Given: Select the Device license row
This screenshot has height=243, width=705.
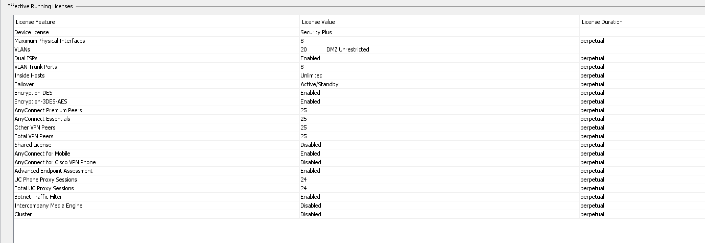Looking at the screenshot, I should pyautogui.click(x=359, y=32).
